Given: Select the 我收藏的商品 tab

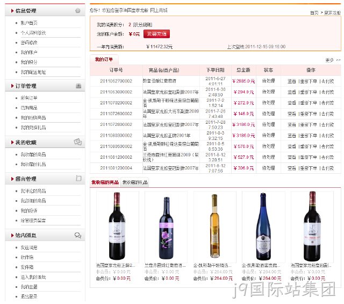Looking at the screenshot, I should click(x=105, y=182).
